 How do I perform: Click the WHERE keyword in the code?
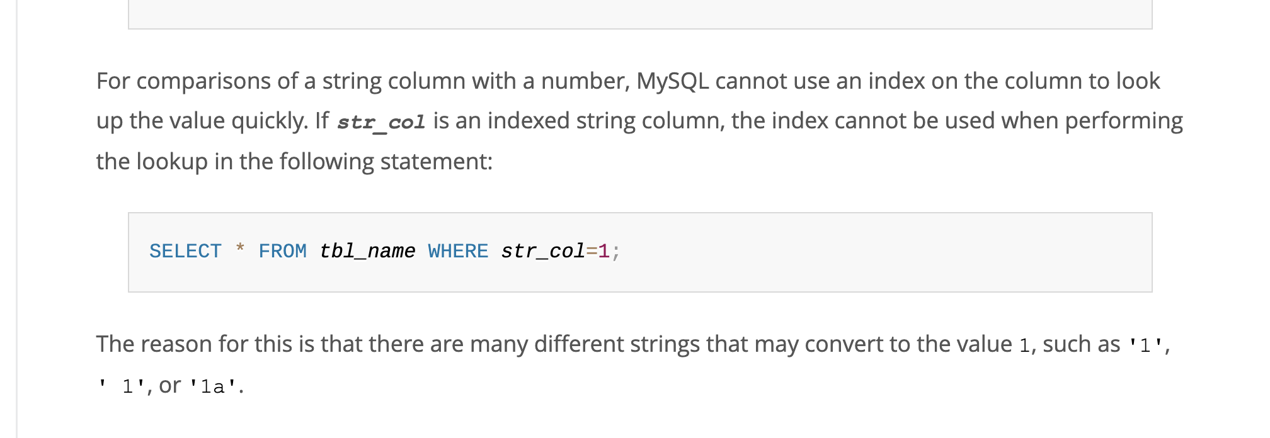[458, 251]
